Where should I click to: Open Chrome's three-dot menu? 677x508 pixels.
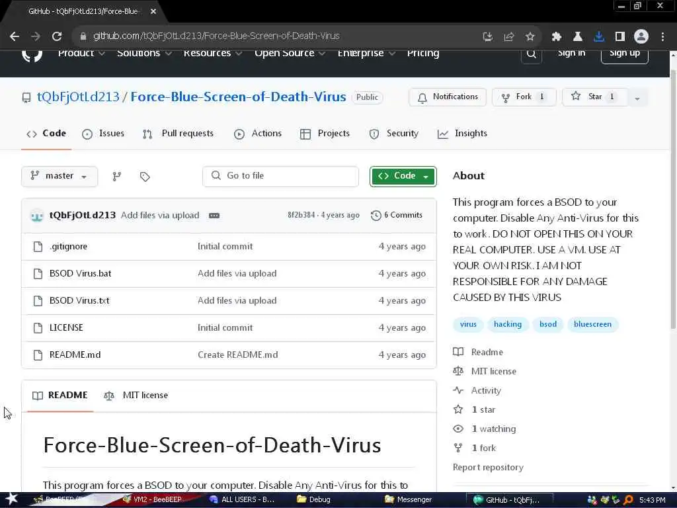click(662, 36)
